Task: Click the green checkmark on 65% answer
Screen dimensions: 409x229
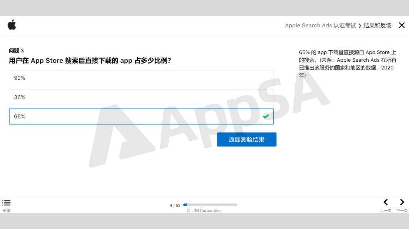Action: tap(266, 116)
